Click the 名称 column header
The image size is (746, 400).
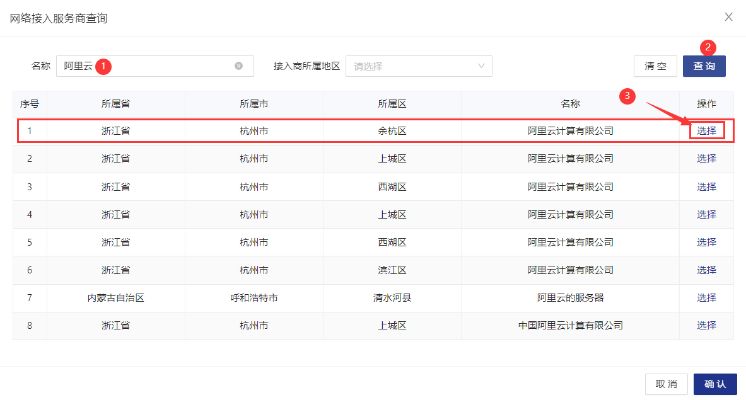coord(569,103)
